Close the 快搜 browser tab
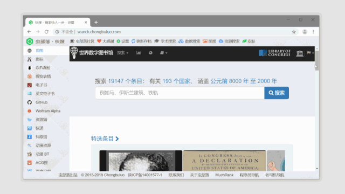 coord(86,22)
